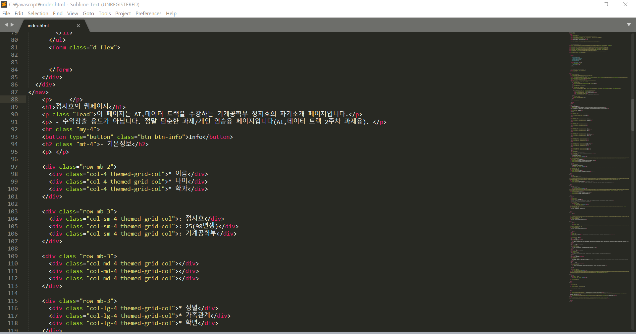Click the line with 수익창출 용도가 아닙니다
636x334 pixels.
(x=214, y=122)
